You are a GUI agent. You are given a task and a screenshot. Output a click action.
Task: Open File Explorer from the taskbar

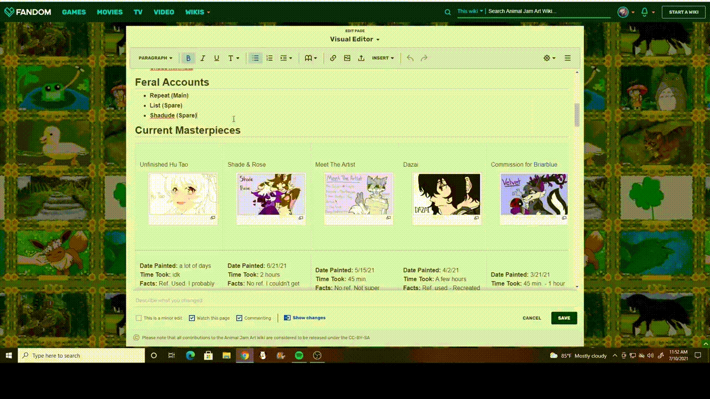226,355
